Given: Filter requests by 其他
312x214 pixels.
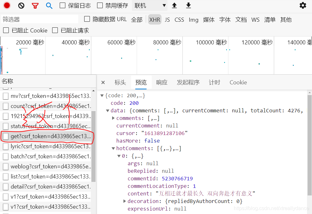Looking at the screenshot, I should [x=286, y=20].
